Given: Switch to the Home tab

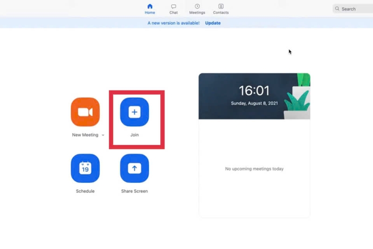Looking at the screenshot, I should tap(150, 9).
